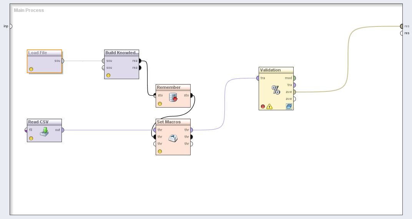Screen dimensions: 412x219
Task: Click the yellow warning triangle on Validation
Action: tap(269, 106)
